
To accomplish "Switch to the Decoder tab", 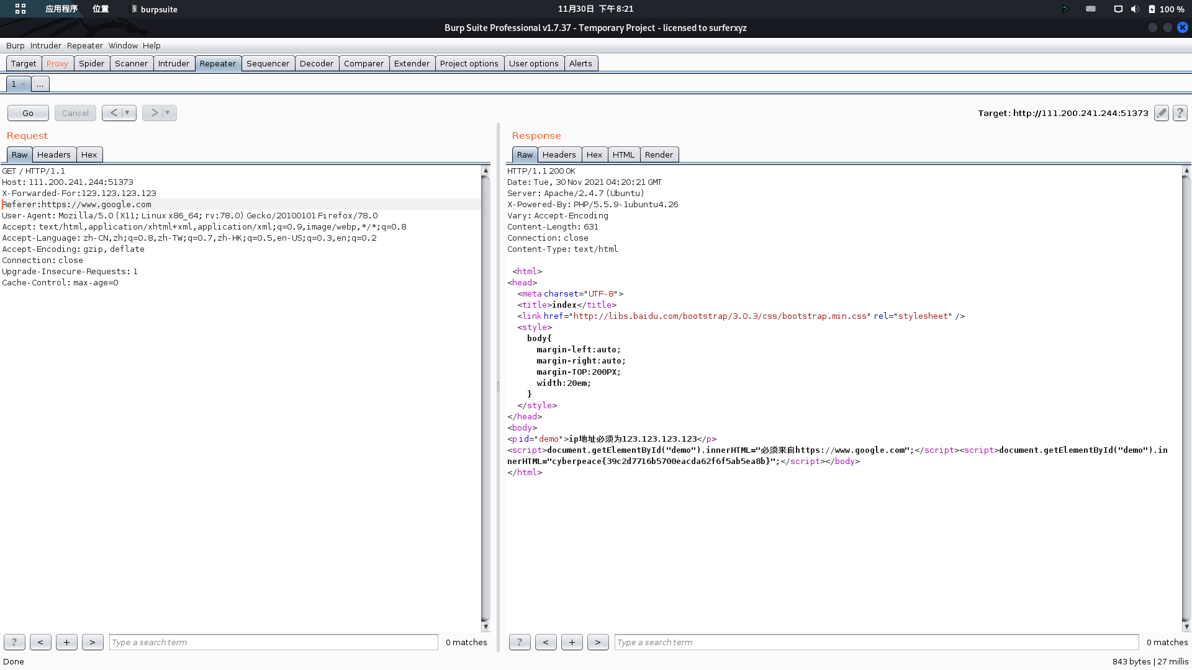I will click(x=316, y=63).
